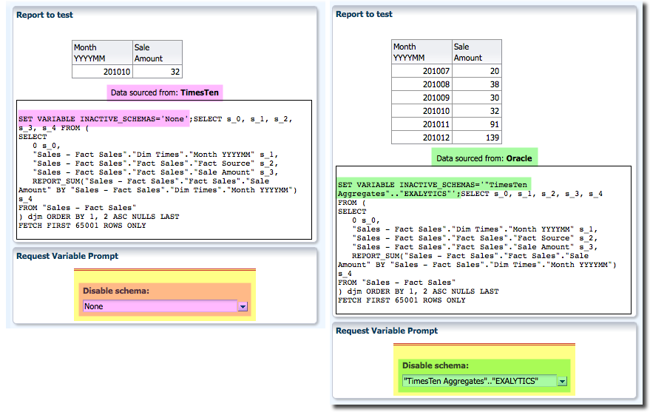Click the 201011 month cell
Screen dimensions: 650x412
click(421, 124)
